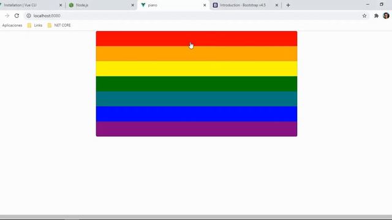Minimize the Chrome window

367,4
